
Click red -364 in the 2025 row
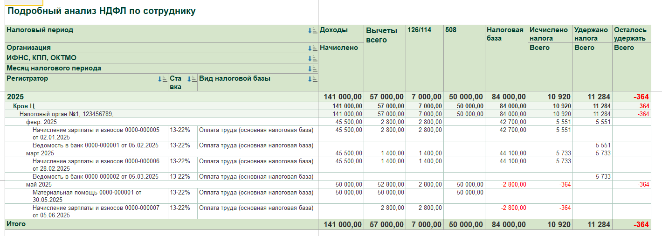(641, 97)
